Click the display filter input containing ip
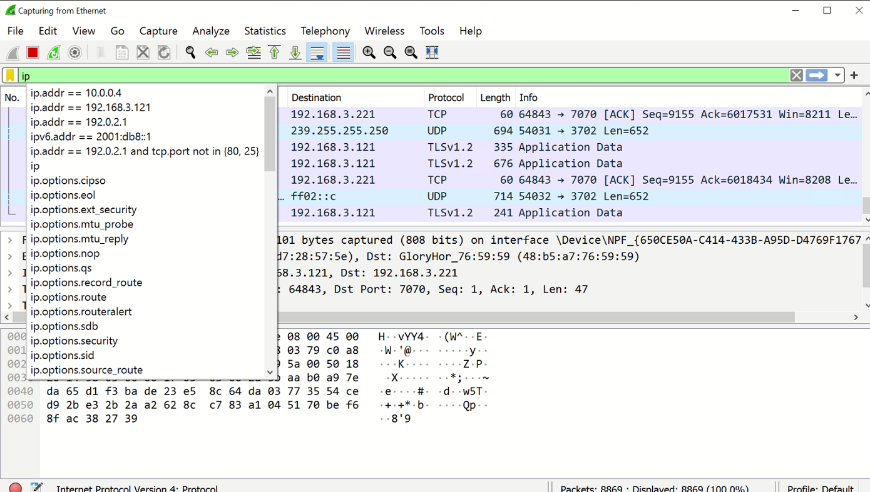 pyautogui.click(x=404, y=76)
